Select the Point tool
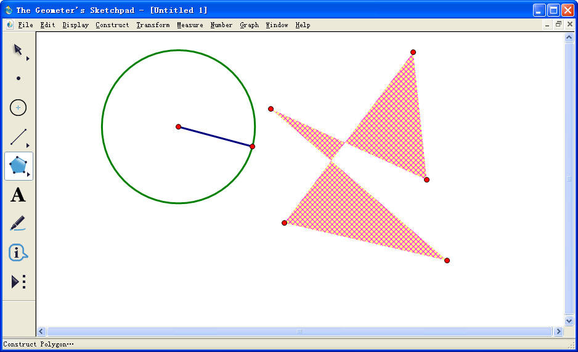Viewport: 578px width, 352px height. point(18,78)
